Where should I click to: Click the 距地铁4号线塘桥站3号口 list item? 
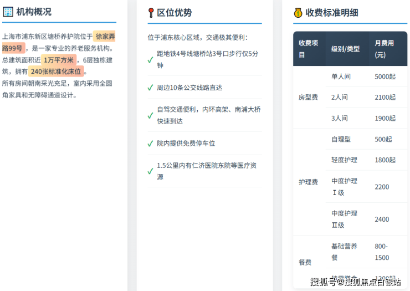coord(205,60)
